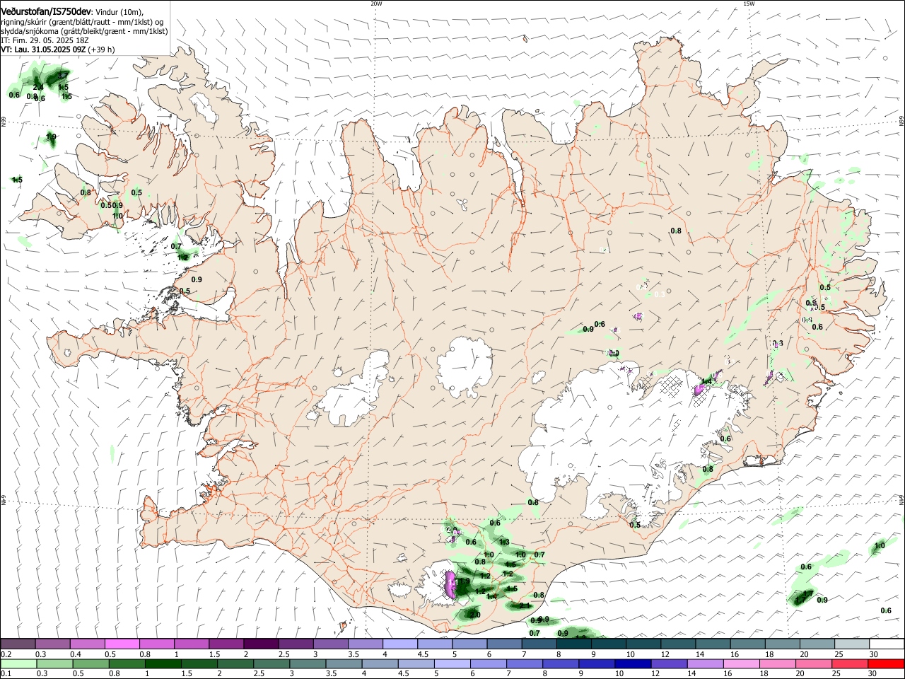Select the pale grey swatch labeled 25 in top row
Screen dimensions: 905x679
[x=851, y=644]
